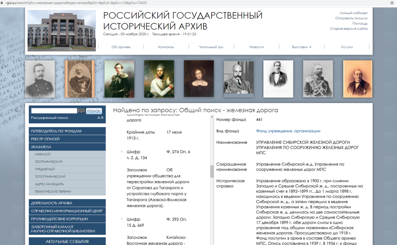Open photo of bearded general with medals
This screenshot has width=397, height=245.
click(x=318, y=79)
